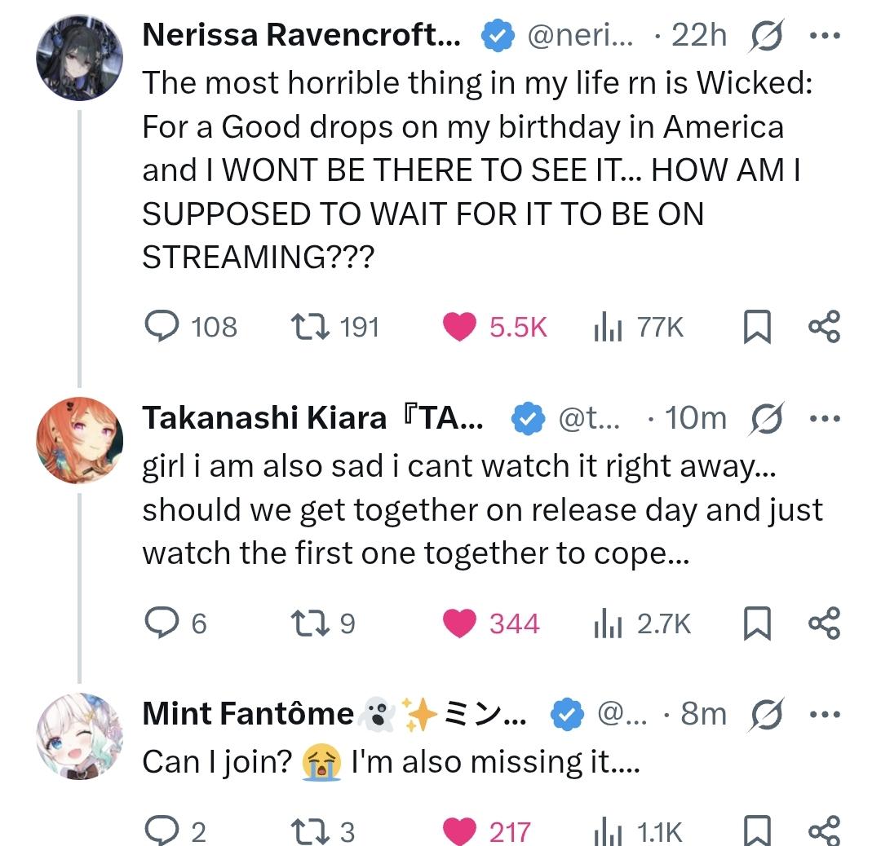Unlike Nerissa's tweet with 5.5K likes
Image resolution: width=881 pixels, height=846 pixels.
[x=459, y=327]
